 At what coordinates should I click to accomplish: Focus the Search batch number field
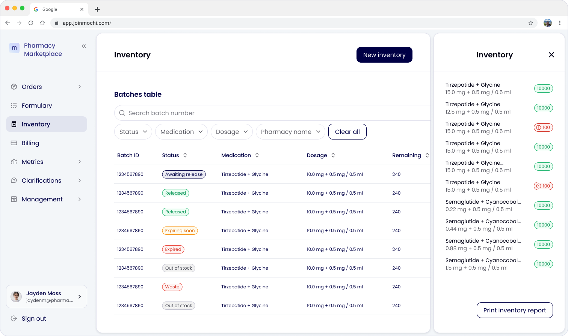click(272, 113)
